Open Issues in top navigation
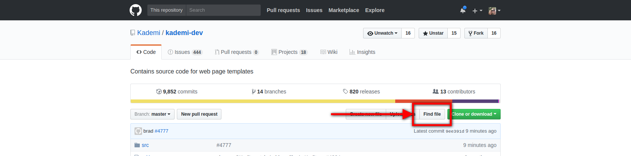Viewport: 631px width, 156px height. pyautogui.click(x=314, y=10)
